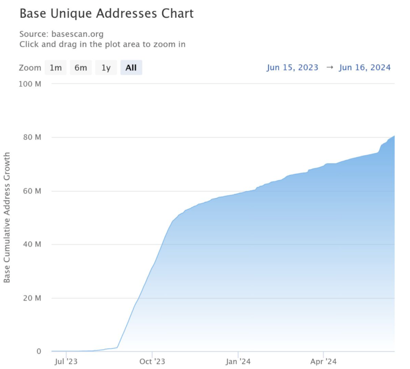Screen dimensions: 410x369
Task: Click the Source: basescan.org text
Action: tap(61, 34)
